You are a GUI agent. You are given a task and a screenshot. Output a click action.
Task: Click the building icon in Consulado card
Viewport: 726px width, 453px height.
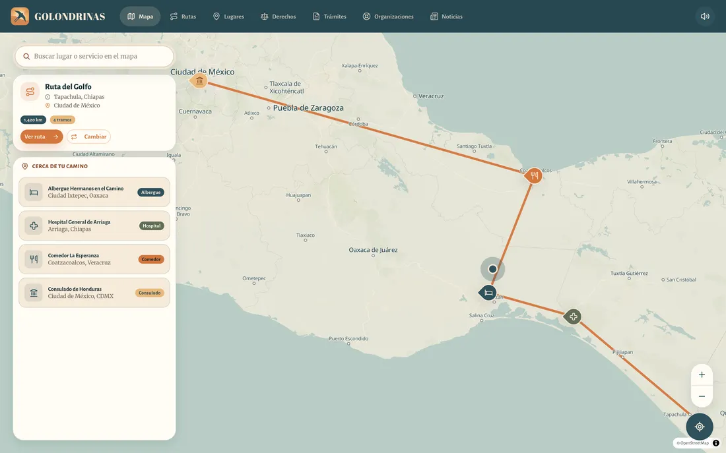coord(34,293)
